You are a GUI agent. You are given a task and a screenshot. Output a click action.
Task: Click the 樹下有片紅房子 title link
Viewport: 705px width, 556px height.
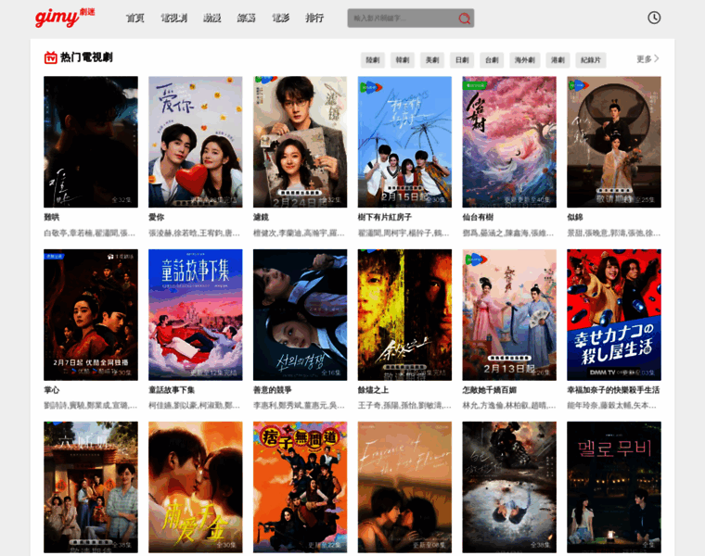(384, 218)
